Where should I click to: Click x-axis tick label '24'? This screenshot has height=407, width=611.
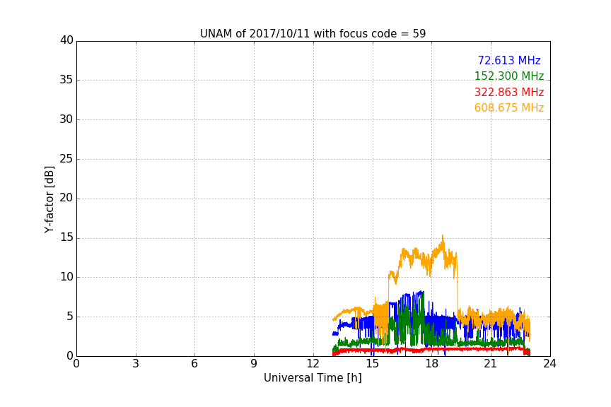pos(549,364)
